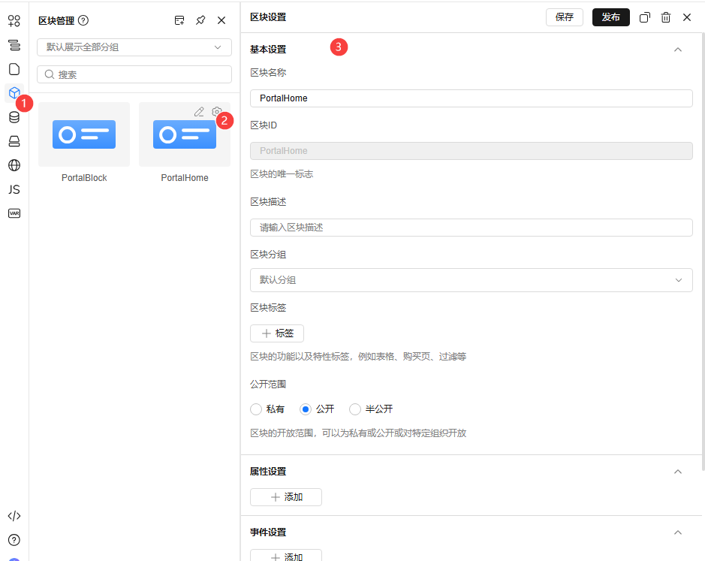
Task: Select the 私有 radio option
Action: click(255, 409)
